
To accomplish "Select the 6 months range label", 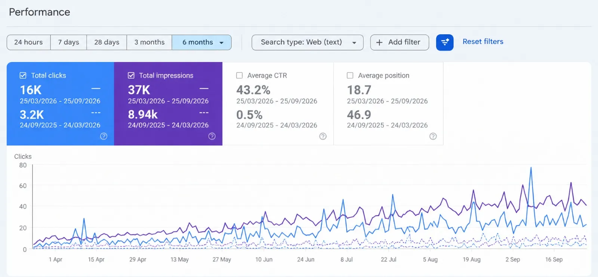I will click(x=198, y=43).
